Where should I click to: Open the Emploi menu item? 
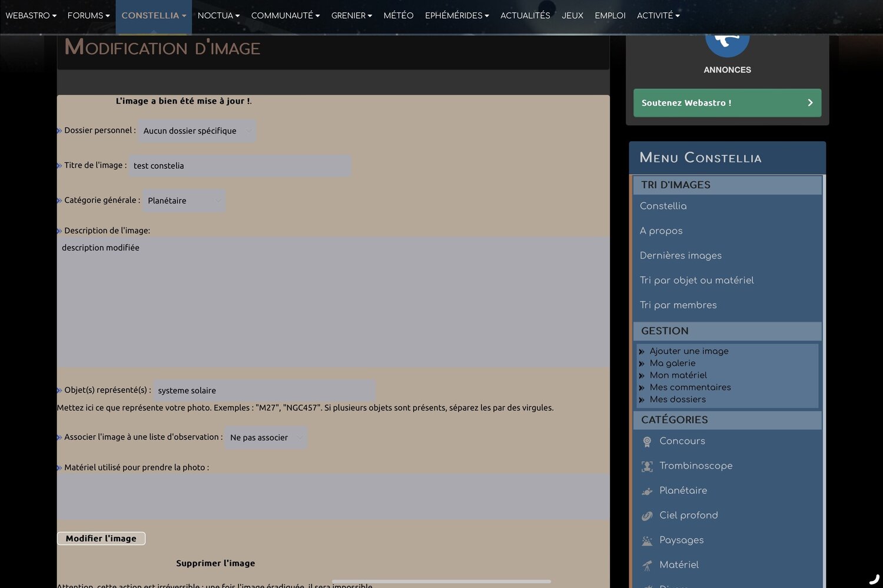click(x=610, y=16)
